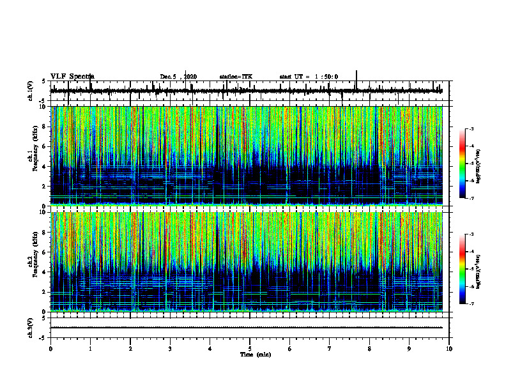
Task: Click the ch.2 spectrogram plot area
Action: 247,262
